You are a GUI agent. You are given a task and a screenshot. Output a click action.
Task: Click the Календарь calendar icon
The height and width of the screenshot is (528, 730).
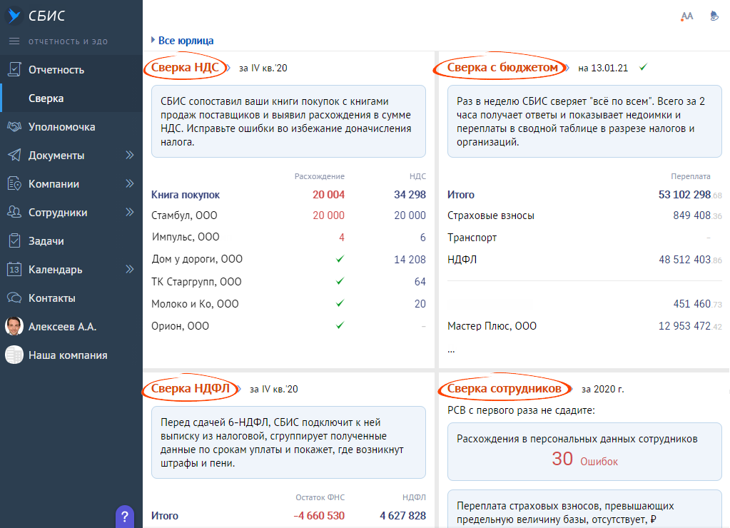coord(14,269)
